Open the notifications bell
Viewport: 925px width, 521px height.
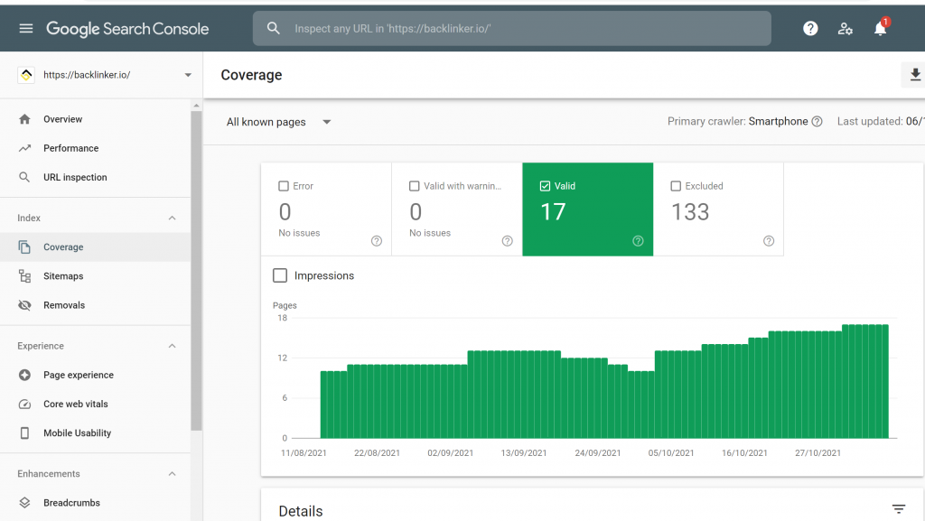point(880,28)
